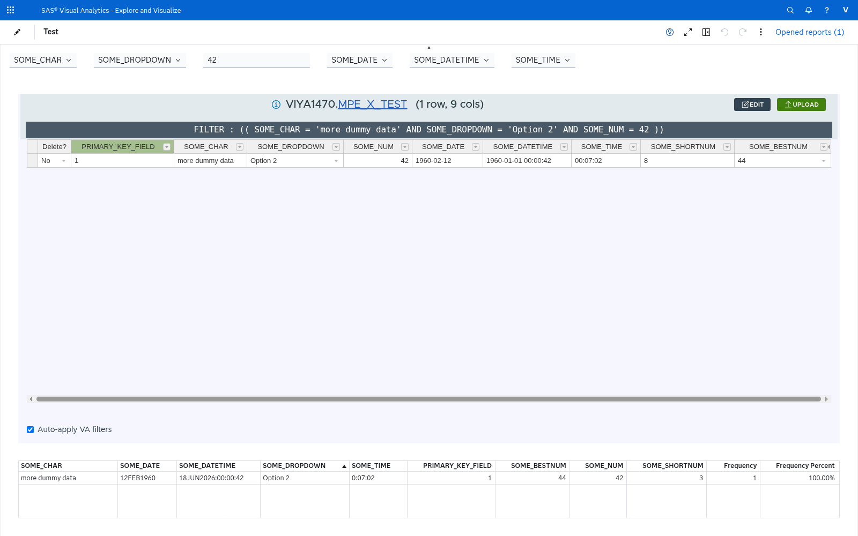This screenshot has width=858, height=536.
Task: Click the FILTER expression bar
Action: [x=429, y=130]
